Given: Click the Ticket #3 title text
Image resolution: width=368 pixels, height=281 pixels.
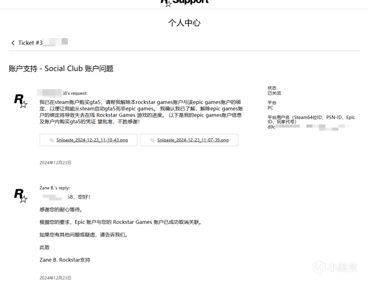Looking at the screenshot, I should [30, 43].
